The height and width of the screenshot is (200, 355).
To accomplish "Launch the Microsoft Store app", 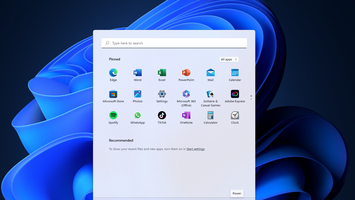I will (x=113, y=96).
